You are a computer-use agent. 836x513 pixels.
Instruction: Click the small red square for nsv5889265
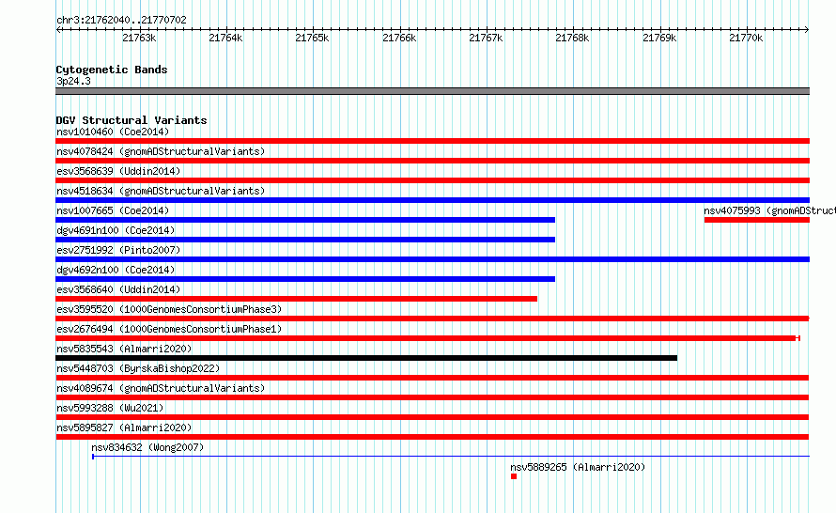pos(514,476)
